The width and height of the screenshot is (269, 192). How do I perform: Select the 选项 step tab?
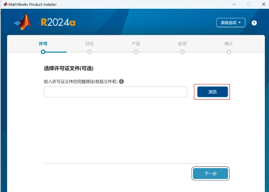[x=182, y=44]
